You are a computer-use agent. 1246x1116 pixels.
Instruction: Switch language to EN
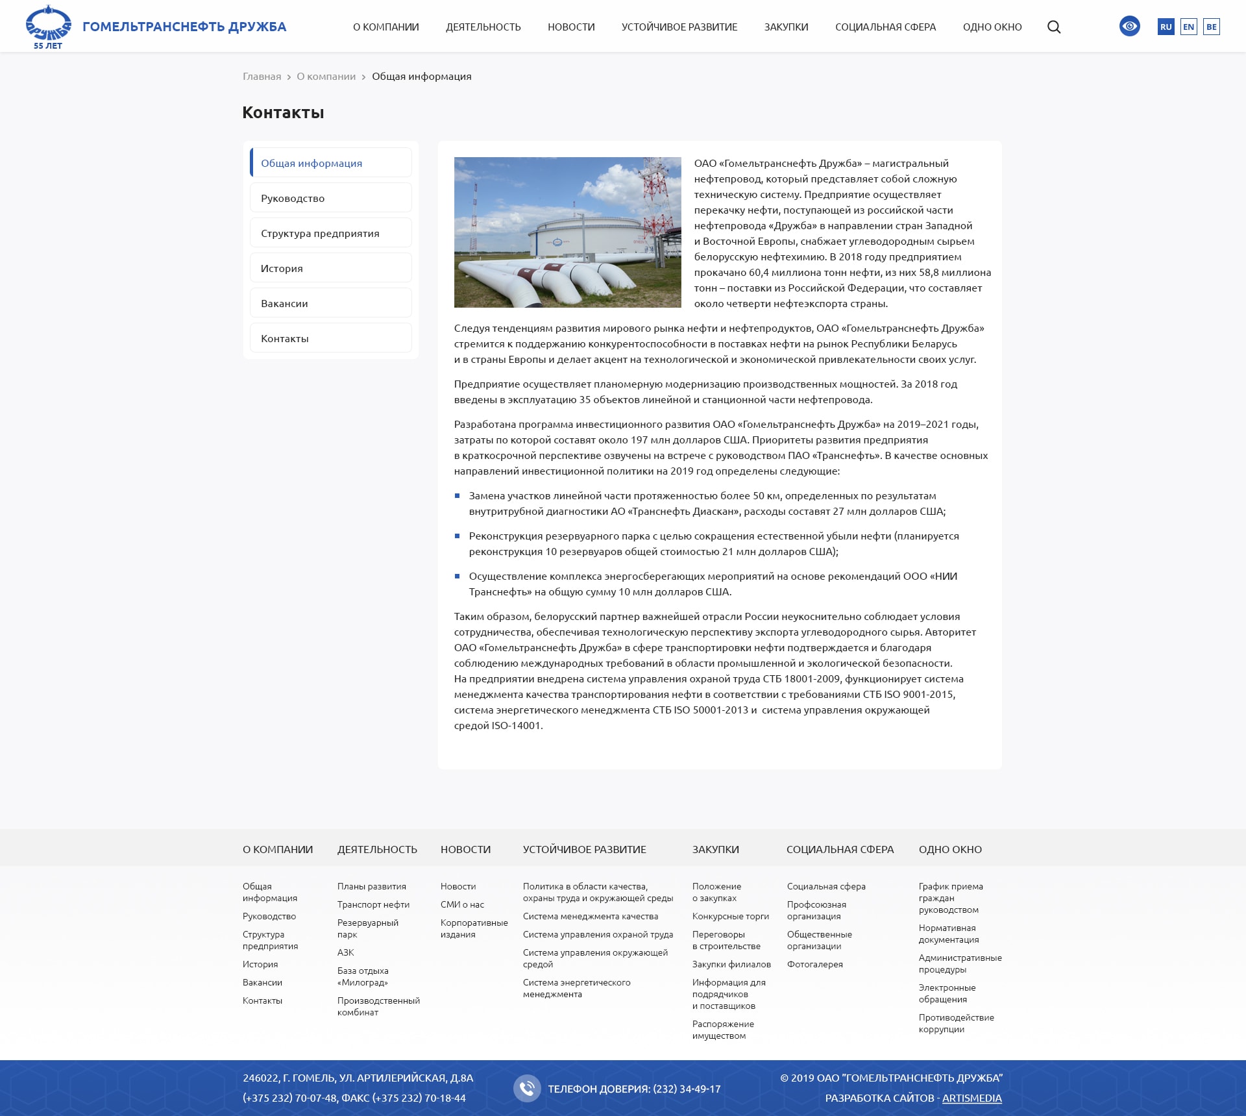click(1188, 27)
